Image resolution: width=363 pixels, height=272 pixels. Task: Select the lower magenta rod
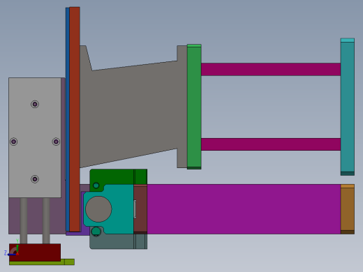click(271, 144)
